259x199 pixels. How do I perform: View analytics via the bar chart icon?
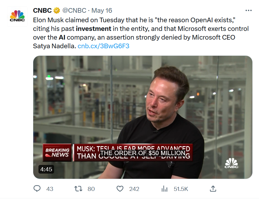(164, 189)
